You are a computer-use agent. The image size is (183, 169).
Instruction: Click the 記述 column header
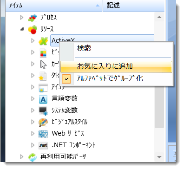(134, 6)
